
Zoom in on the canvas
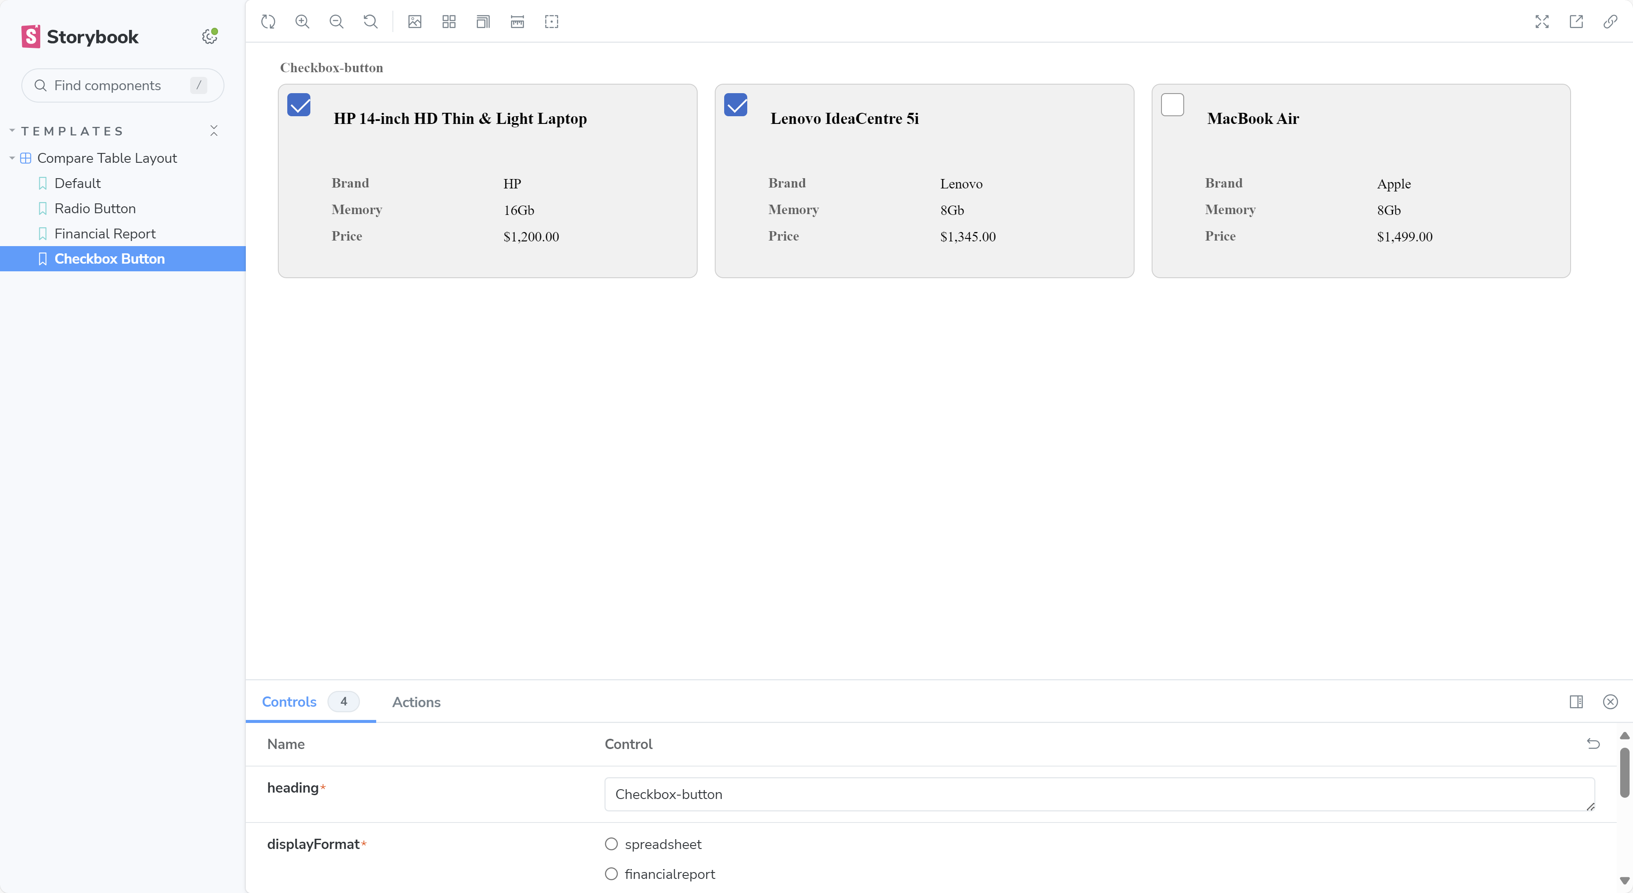[302, 21]
